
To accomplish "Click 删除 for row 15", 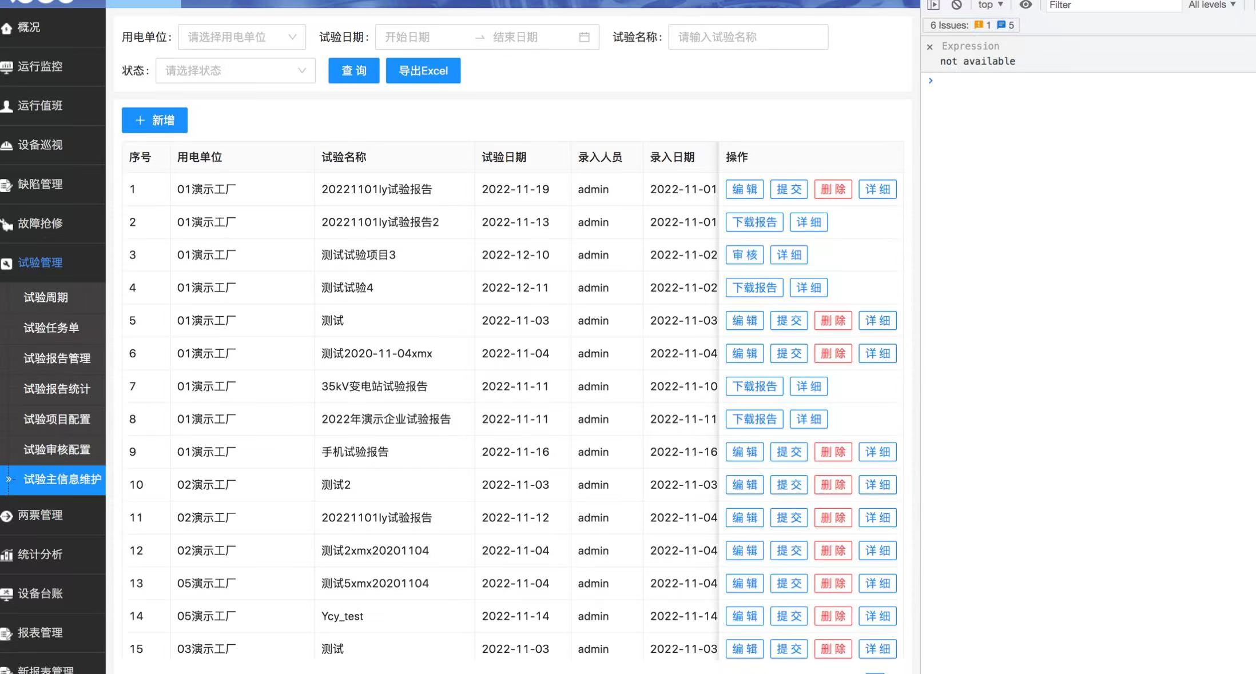I will coord(833,649).
